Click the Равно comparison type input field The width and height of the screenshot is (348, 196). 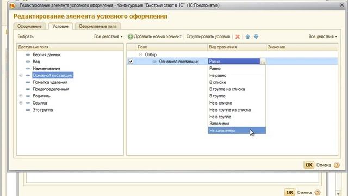(x=234, y=62)
